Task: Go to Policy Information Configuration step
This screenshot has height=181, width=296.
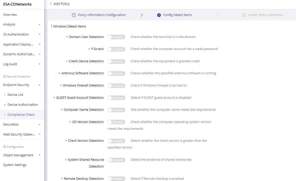Action: click(x=102, y=15)
